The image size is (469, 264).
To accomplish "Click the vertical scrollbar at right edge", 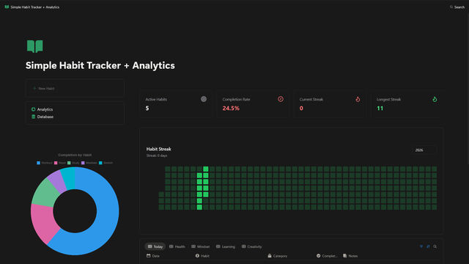I will (x=468, y=89).
